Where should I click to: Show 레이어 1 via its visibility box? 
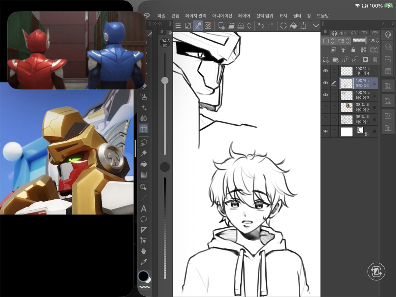(326, 119)
